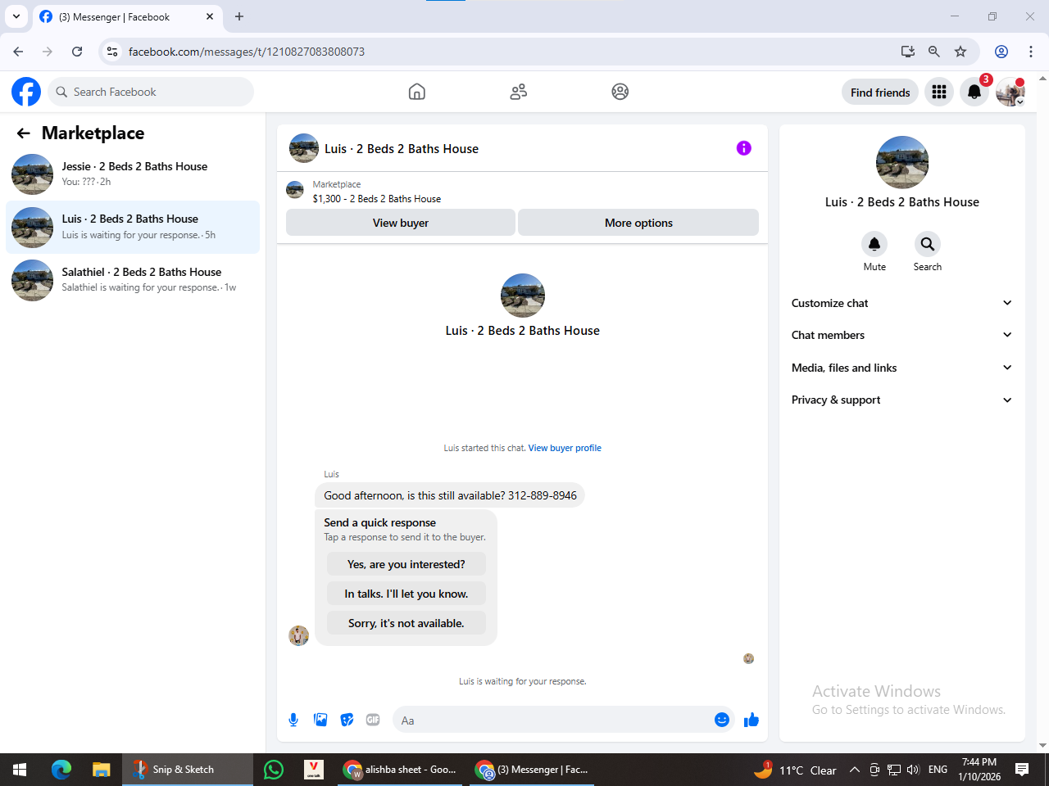The width and height of the screenshot is (1049, 786).
Task: Choose a sticker icon
Action: (x=347, y=720)
